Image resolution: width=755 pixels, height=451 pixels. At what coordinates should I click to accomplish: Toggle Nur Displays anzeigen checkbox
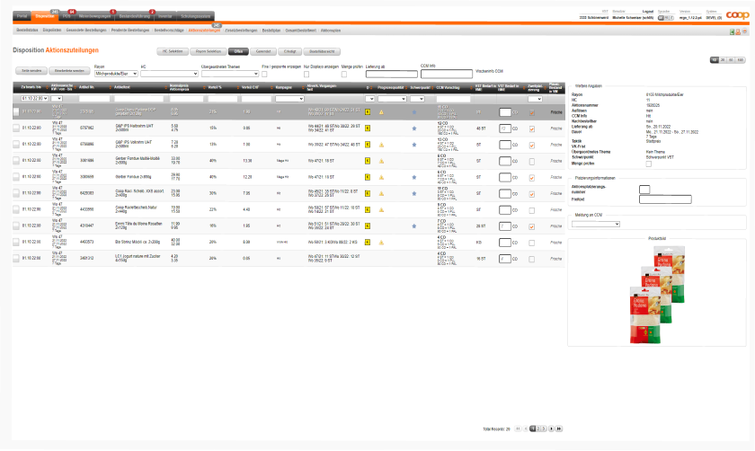click(x=306, y=75)
